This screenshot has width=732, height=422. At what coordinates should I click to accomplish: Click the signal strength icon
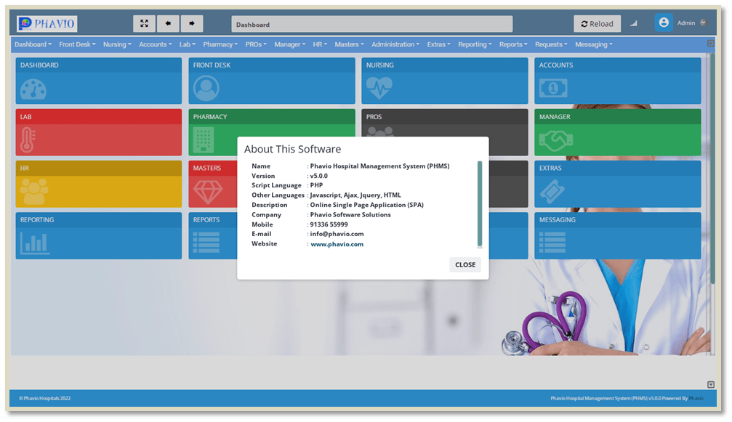(633, 23)
